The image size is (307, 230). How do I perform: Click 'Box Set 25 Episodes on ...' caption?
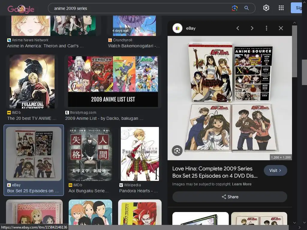coord(33,191)
